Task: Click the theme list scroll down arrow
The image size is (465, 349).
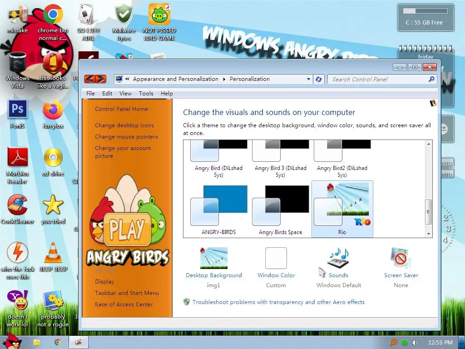Action: pos(429,234)
